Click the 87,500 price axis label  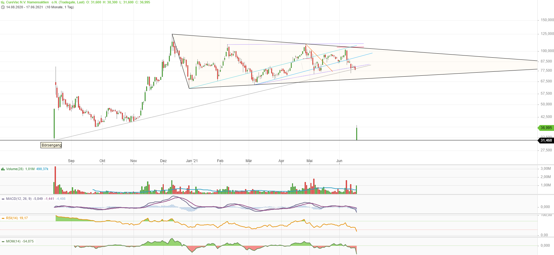[546, 61]
